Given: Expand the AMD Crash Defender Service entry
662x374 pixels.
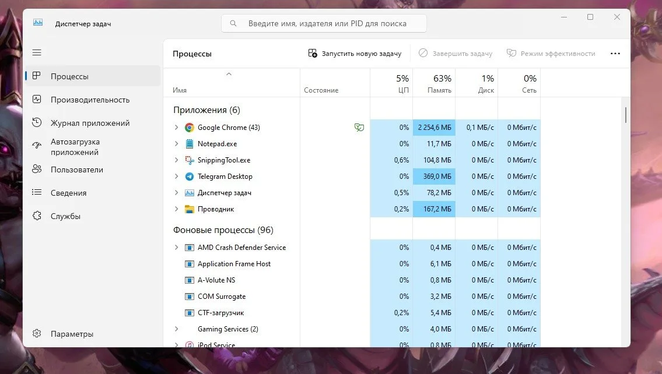Looking at the screenshot, I should [177, 247].
